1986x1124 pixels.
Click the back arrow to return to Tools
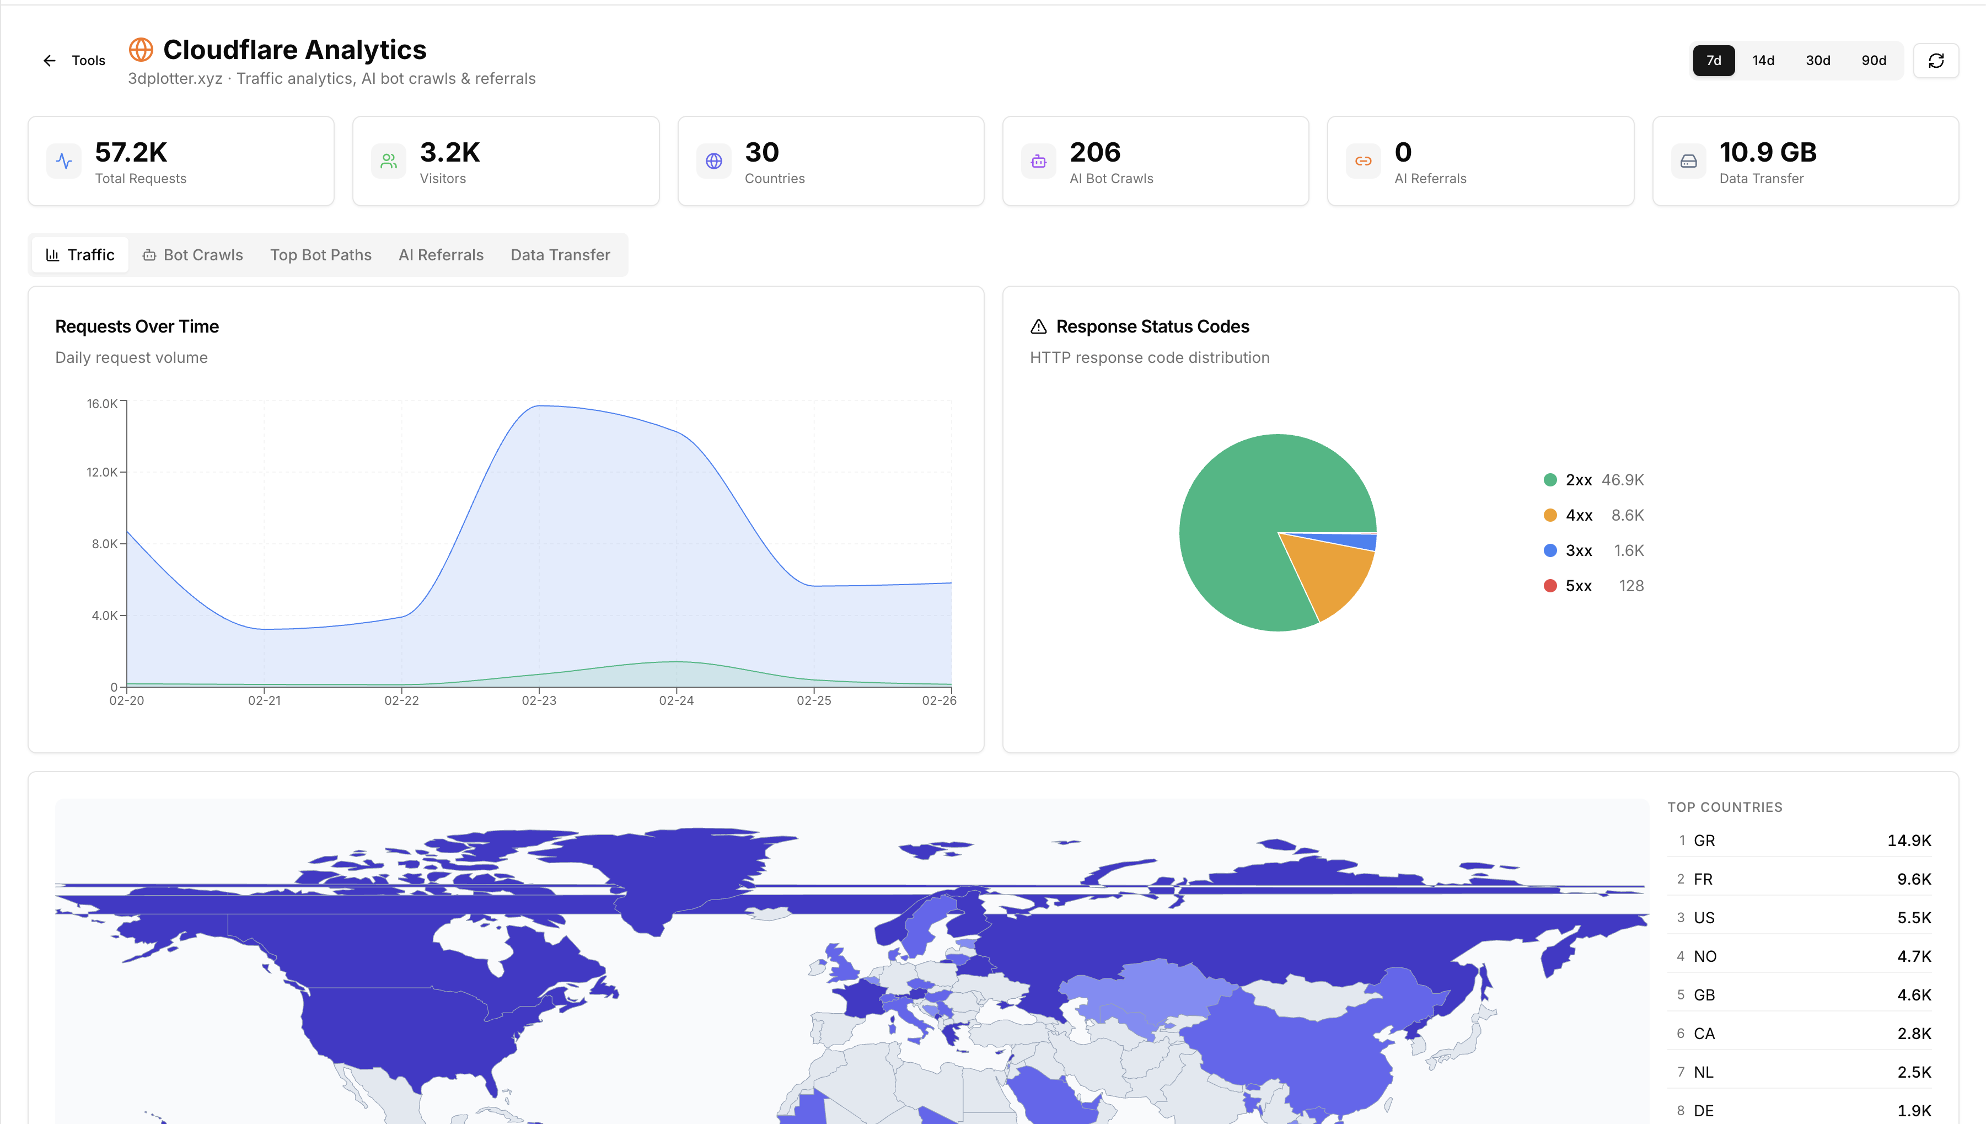pos(49,60)
